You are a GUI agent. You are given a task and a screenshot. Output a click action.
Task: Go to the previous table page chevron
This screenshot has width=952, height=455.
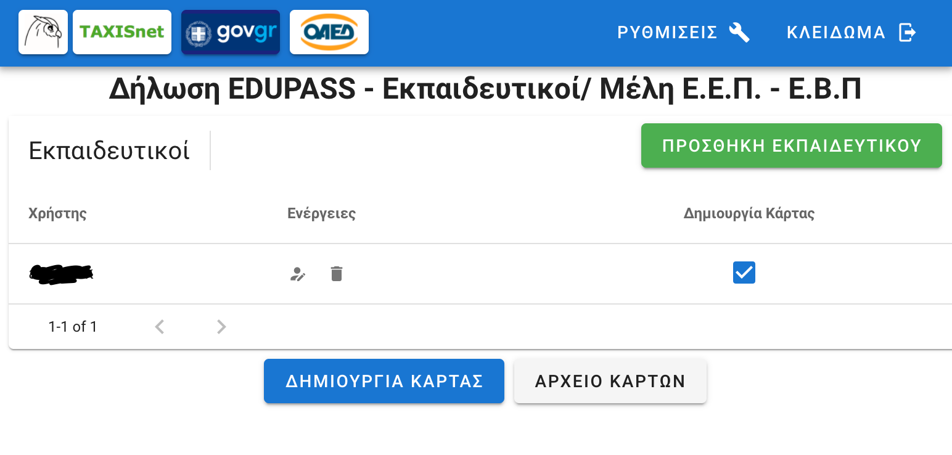click(160, 327)
